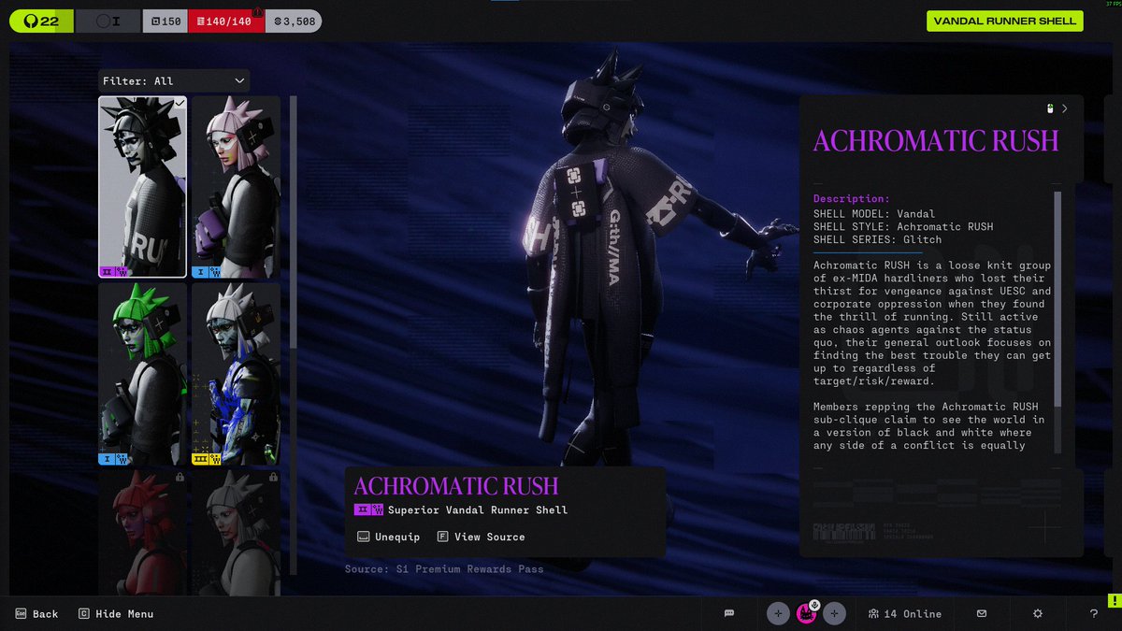Click the mouse icon in the details panel
The width and height of the screenshot is (1122, 631).
[x=1049, y=108]
